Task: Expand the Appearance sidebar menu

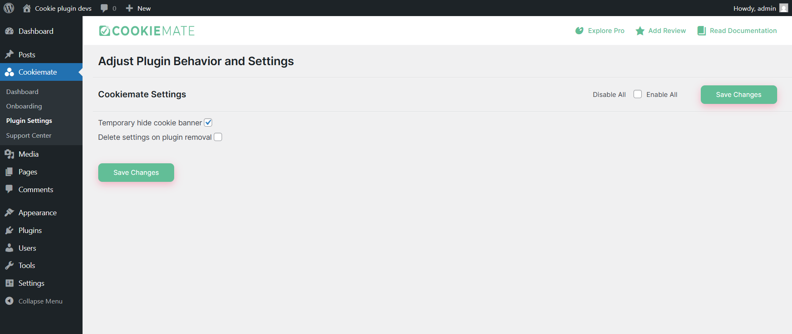Action: (x=37, y=213)
